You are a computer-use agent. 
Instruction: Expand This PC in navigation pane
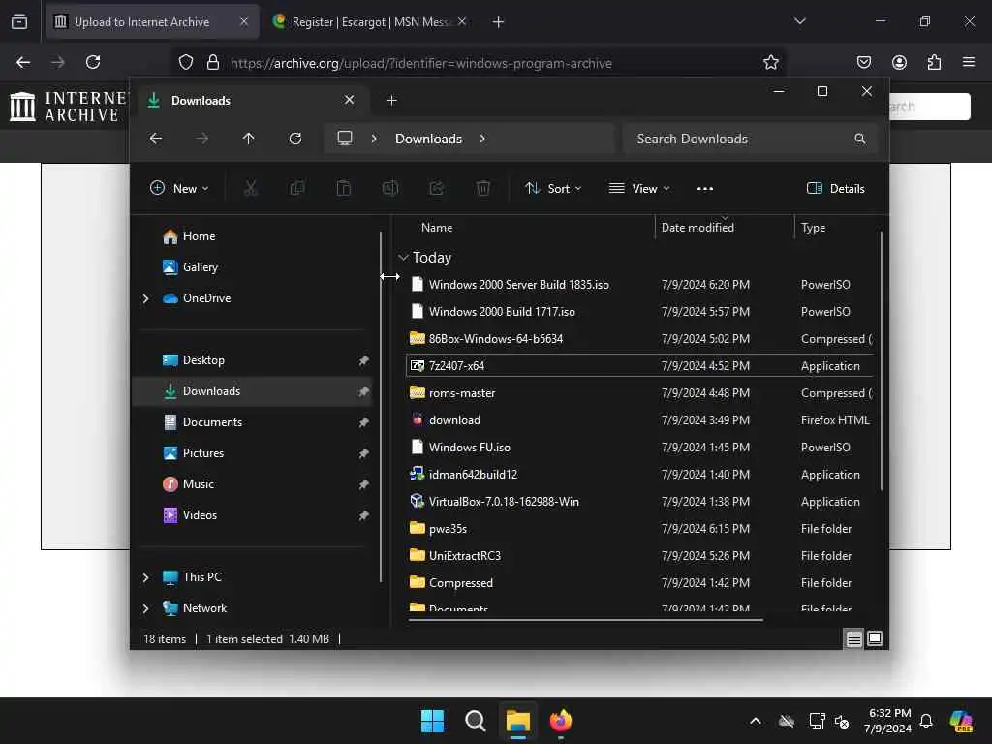point(145,577)
